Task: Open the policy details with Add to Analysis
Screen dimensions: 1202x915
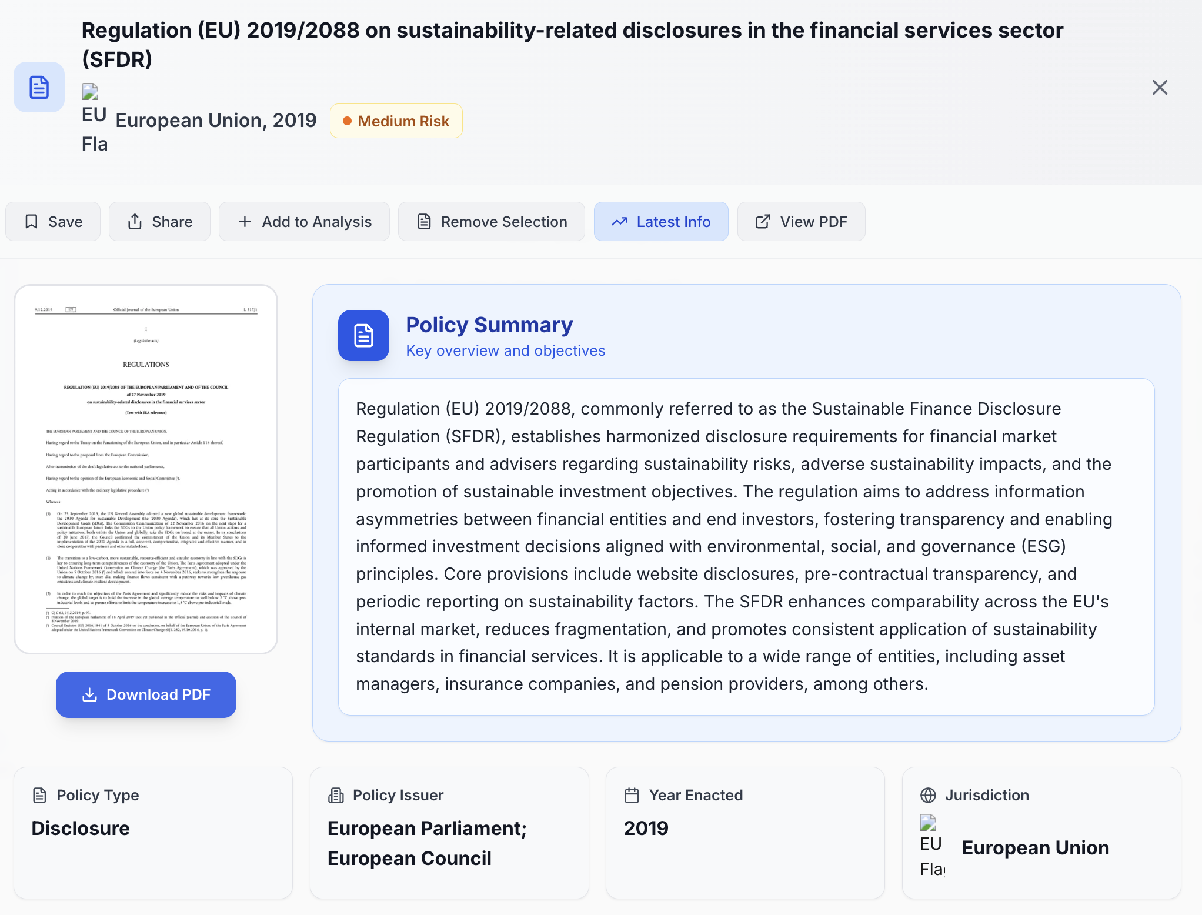Action: click(x=304, y=221)
